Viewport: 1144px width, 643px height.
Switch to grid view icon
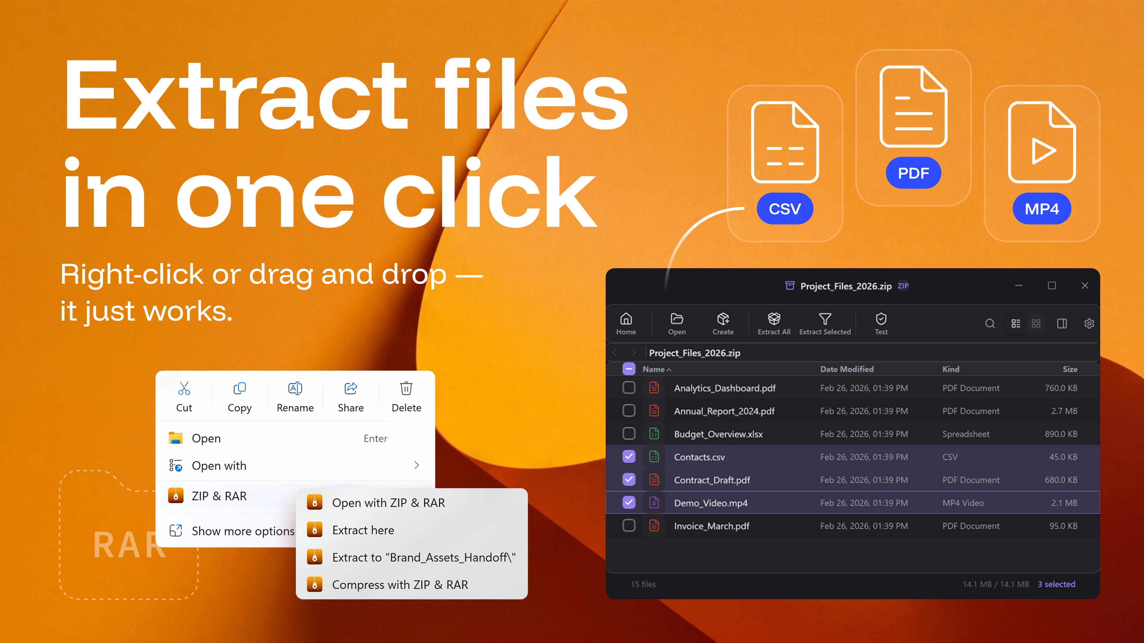coord(1036,324)
